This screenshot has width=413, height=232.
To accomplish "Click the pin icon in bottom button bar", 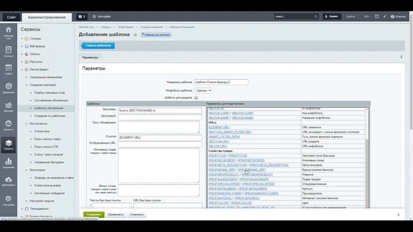I will (x=398, y=215).
